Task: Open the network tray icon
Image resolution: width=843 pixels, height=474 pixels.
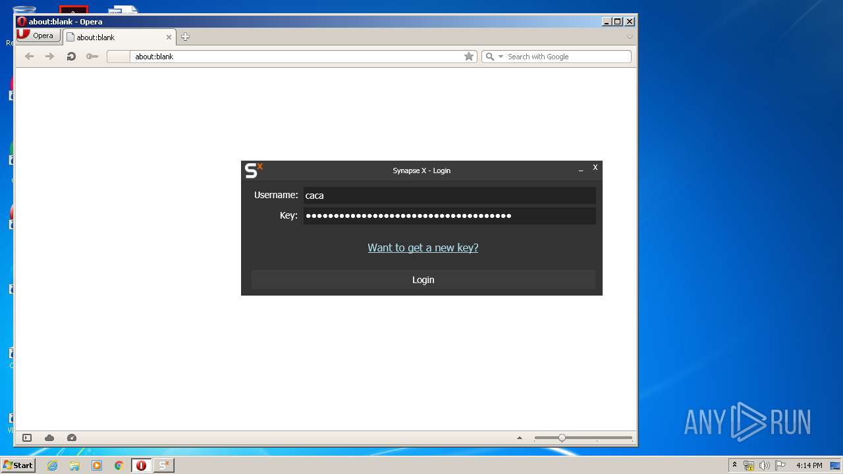Action: [x=749, y=465]
